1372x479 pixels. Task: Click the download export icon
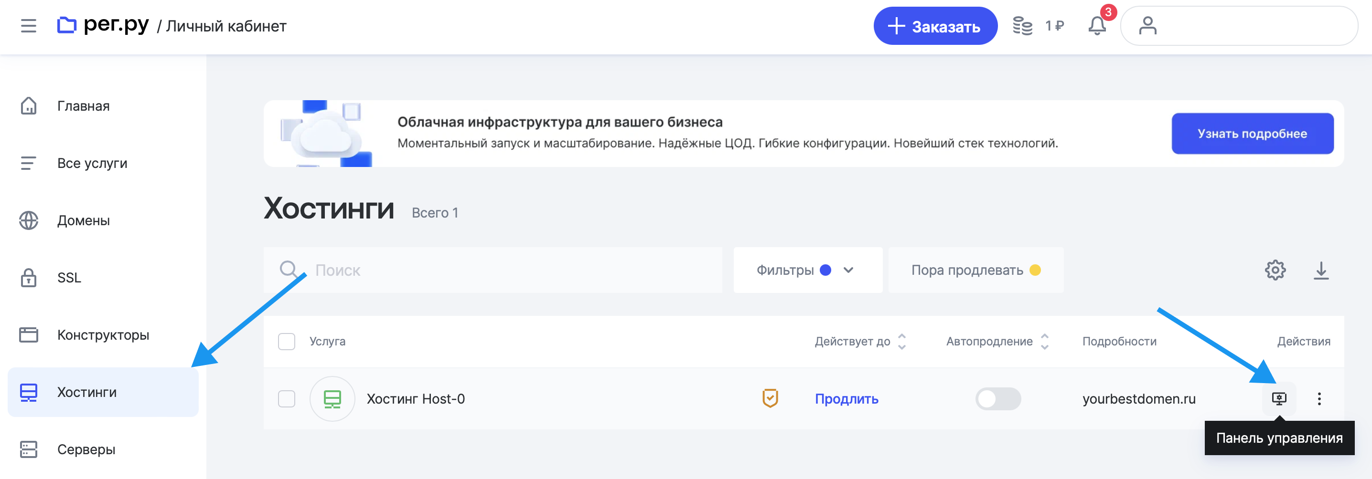pyautogui.click(x=1321, y=270)
